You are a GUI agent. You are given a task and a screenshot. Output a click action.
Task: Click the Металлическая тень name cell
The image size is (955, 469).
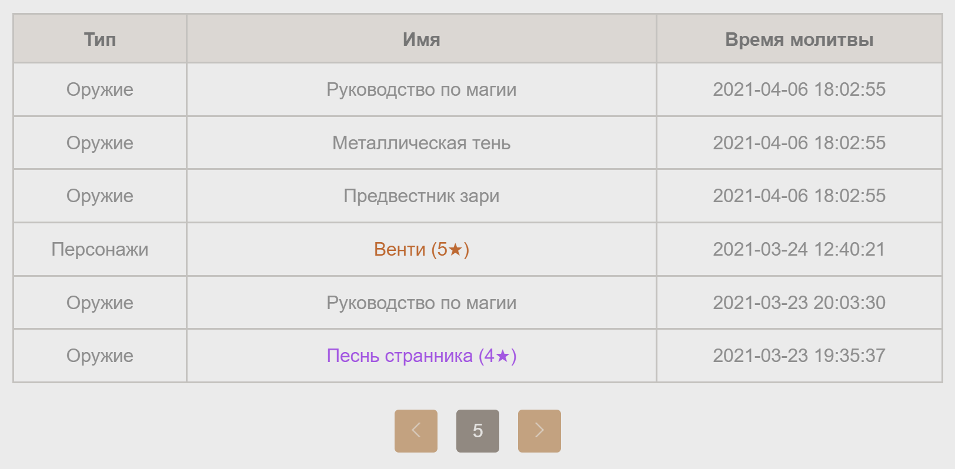tap(421, 143)
